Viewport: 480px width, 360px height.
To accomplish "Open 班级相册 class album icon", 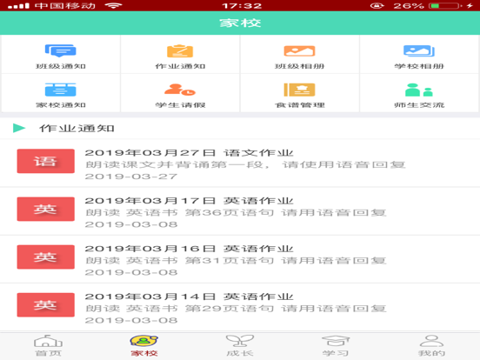I will coord(299,50).
